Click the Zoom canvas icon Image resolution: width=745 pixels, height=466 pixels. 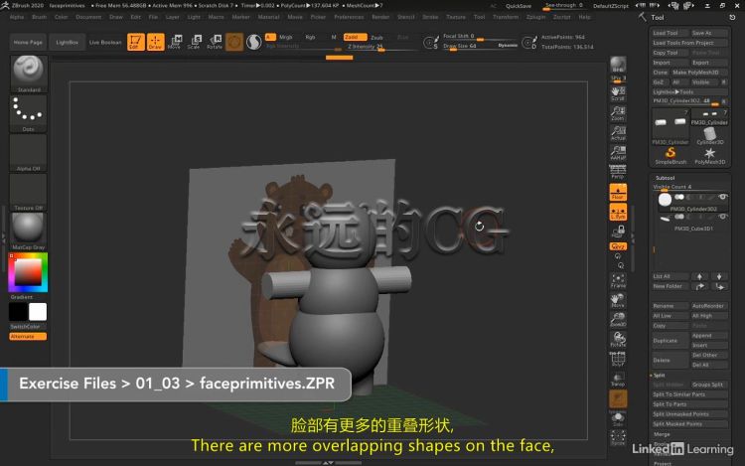[x=618, y=113]
